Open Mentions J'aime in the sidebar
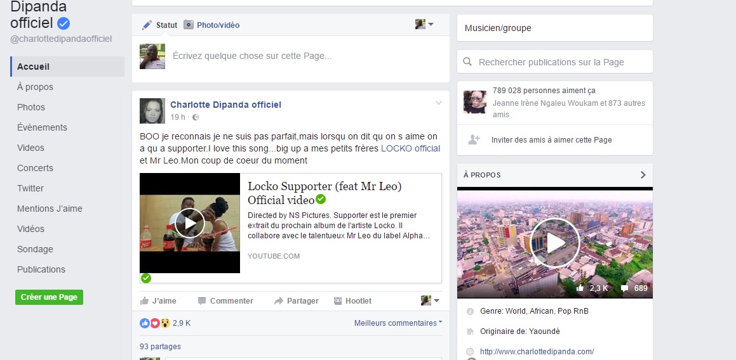This screenshot has width=736, height=360. pos(50,209)
